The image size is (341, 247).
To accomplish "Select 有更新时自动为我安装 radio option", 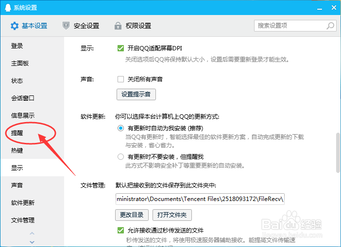I will point(120,128).
